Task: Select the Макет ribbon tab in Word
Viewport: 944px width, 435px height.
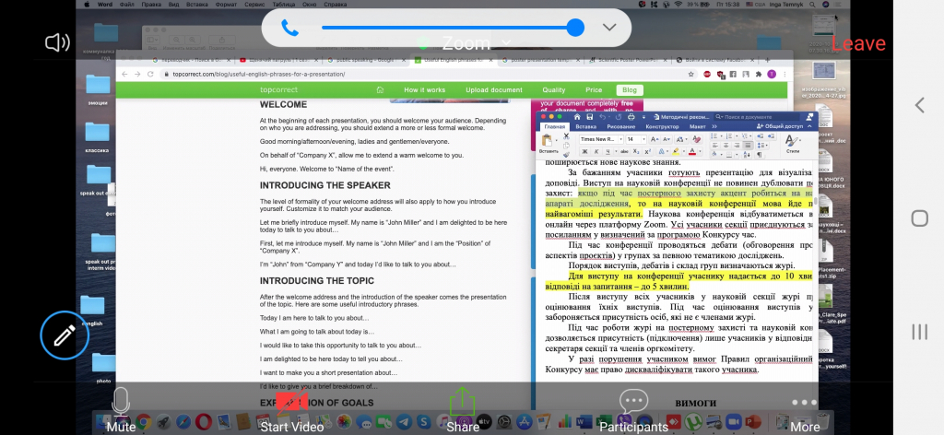Action: click(697, 126)
